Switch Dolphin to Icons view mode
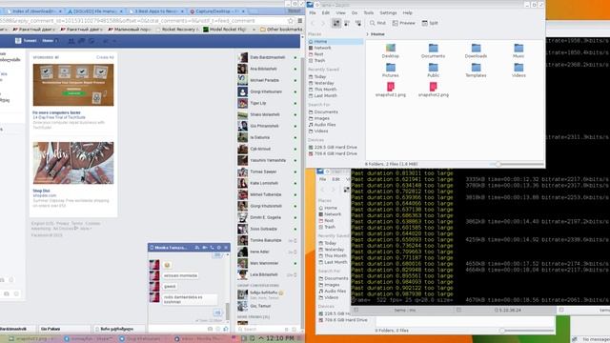 [x=336, y=23]
